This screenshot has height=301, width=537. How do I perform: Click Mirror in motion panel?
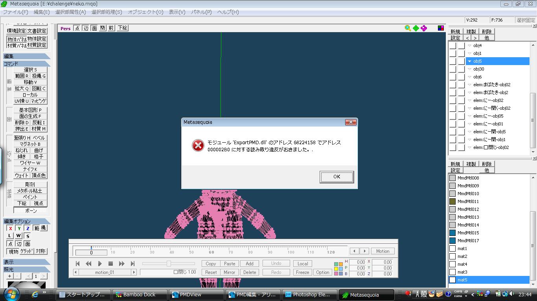230,272
